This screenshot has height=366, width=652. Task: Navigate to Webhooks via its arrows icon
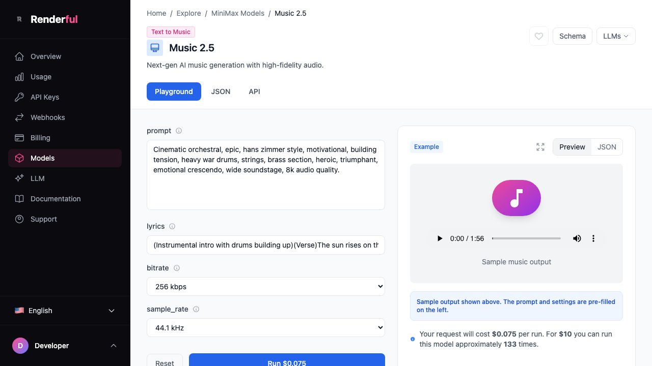point(19,117)
